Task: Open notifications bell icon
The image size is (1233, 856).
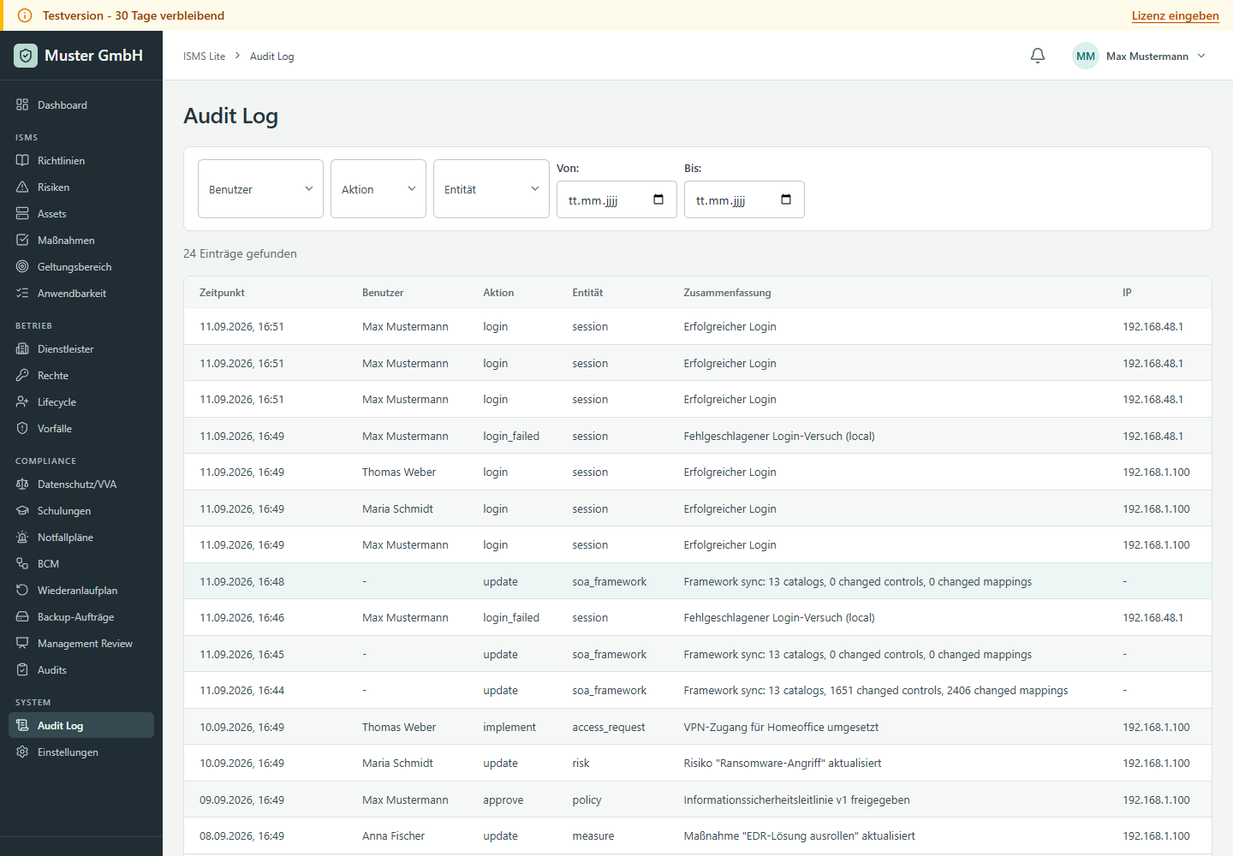Action: 1038,56
